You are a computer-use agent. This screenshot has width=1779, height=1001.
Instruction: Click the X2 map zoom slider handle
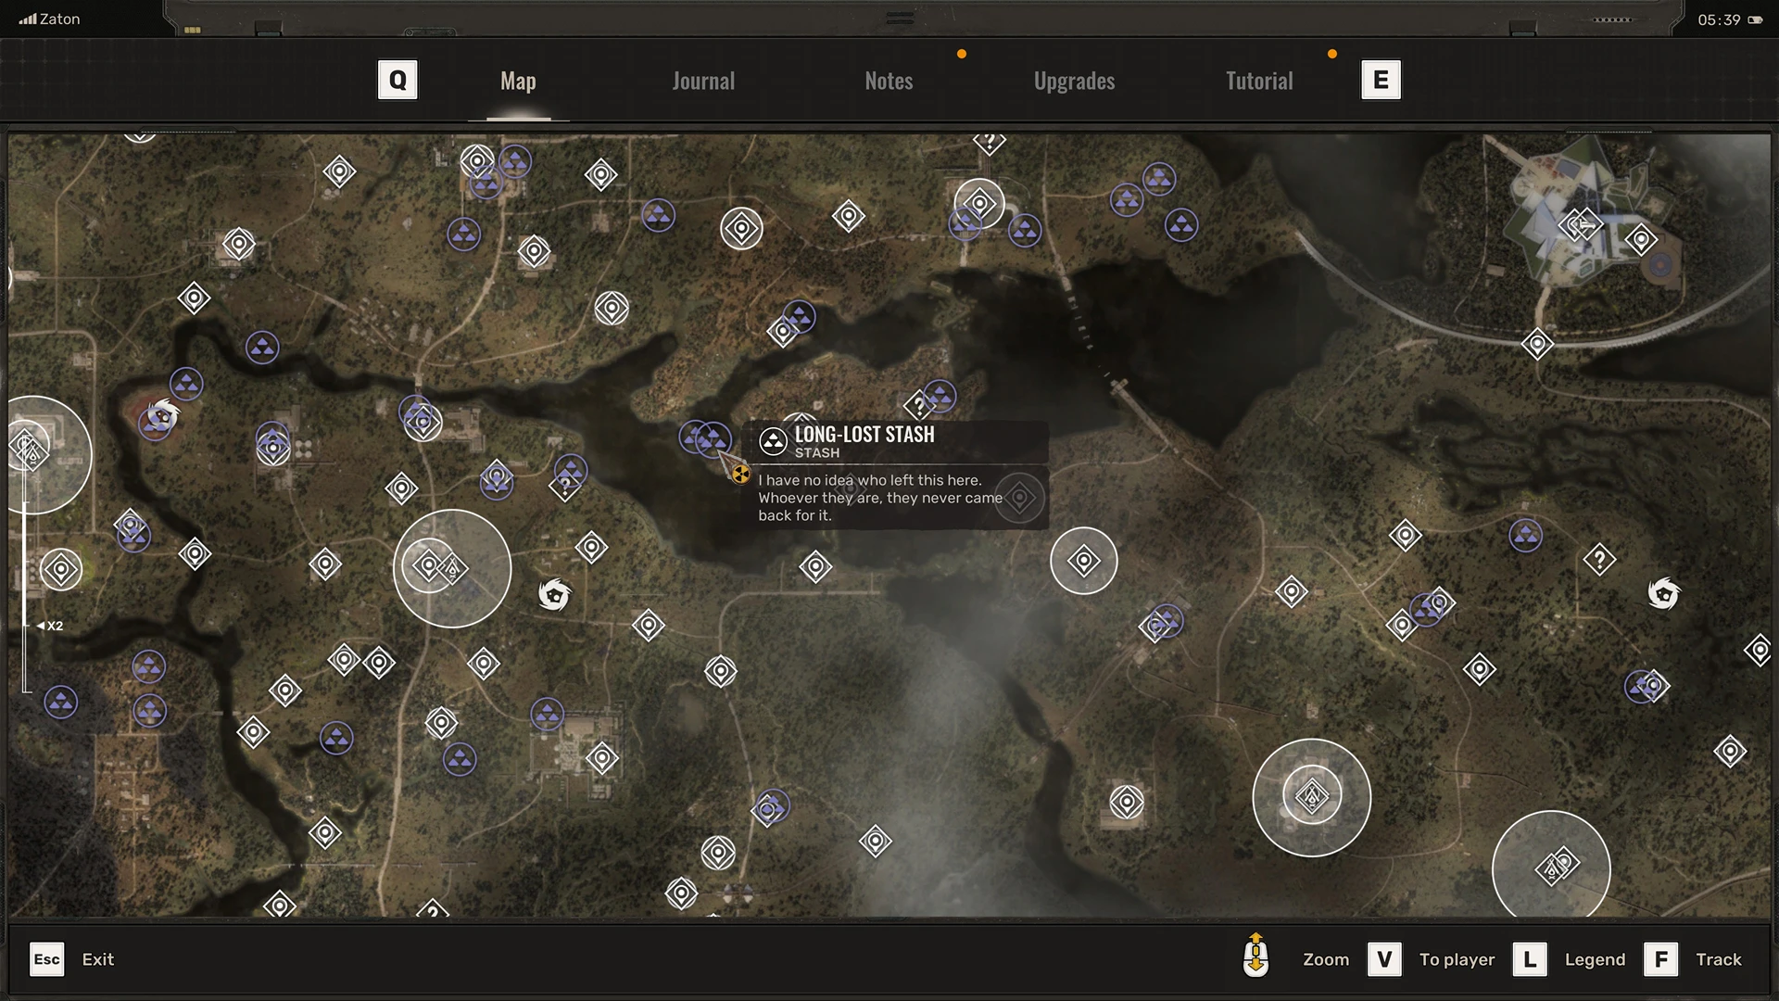click(x=48, y=626)
